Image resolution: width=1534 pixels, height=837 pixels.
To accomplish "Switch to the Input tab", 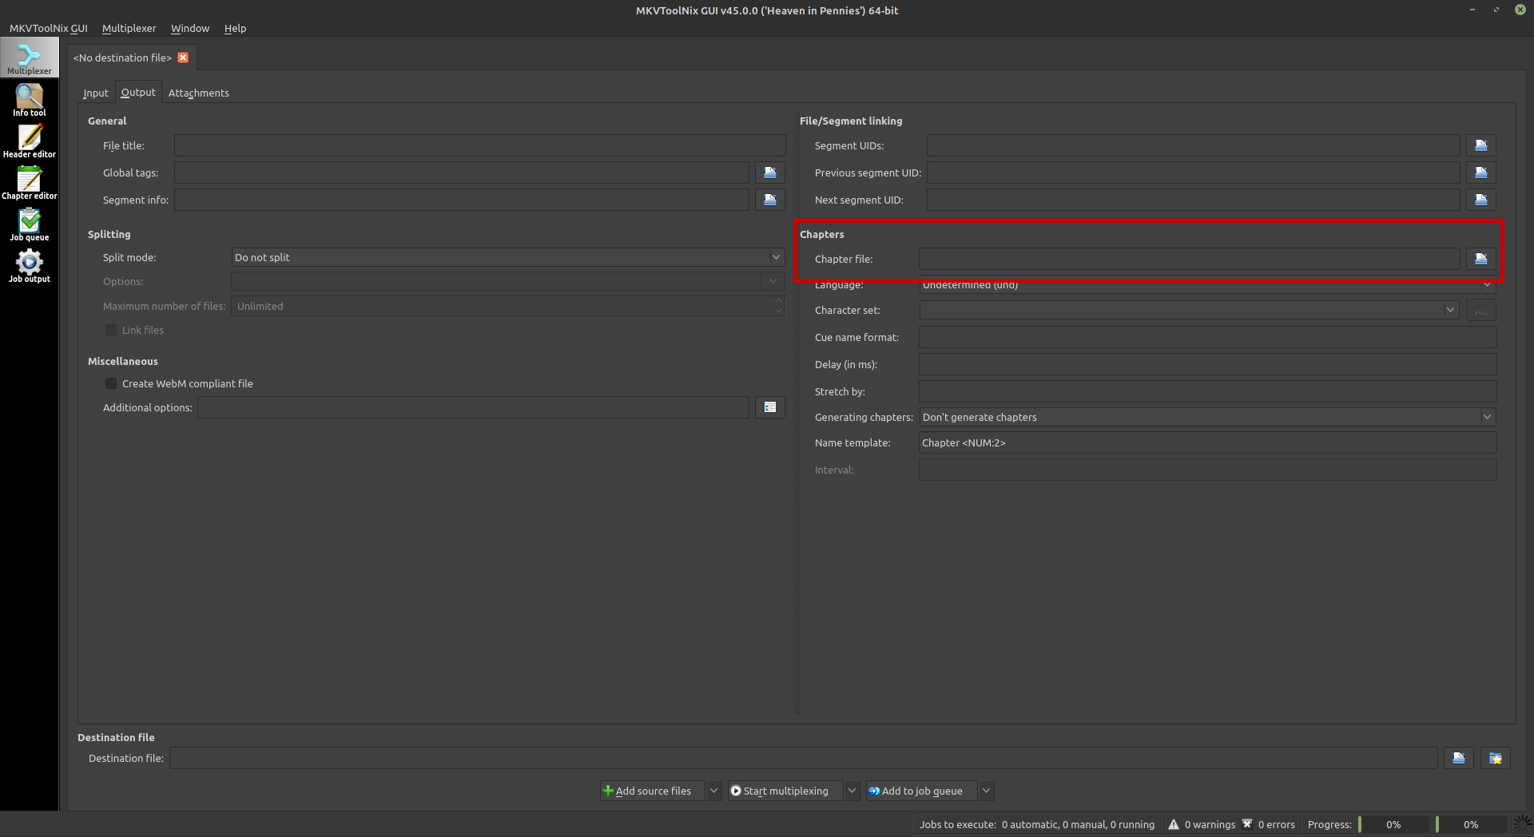I will tap(96, 93).
